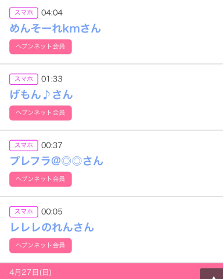Click the ♪ note in げもん♪さん name
Image resolution: width=223 pixels, height=279 pixels.
(46, 95)
